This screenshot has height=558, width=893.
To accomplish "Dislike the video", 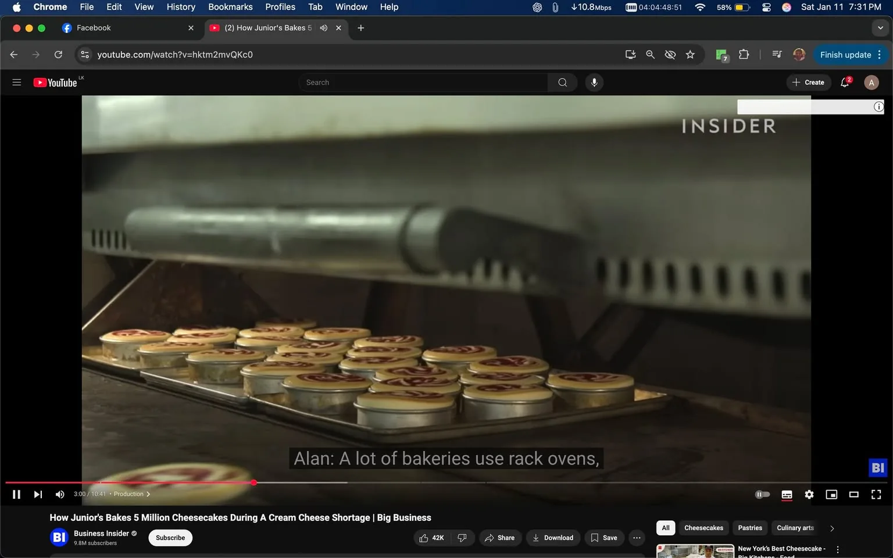I will (462, 538).
